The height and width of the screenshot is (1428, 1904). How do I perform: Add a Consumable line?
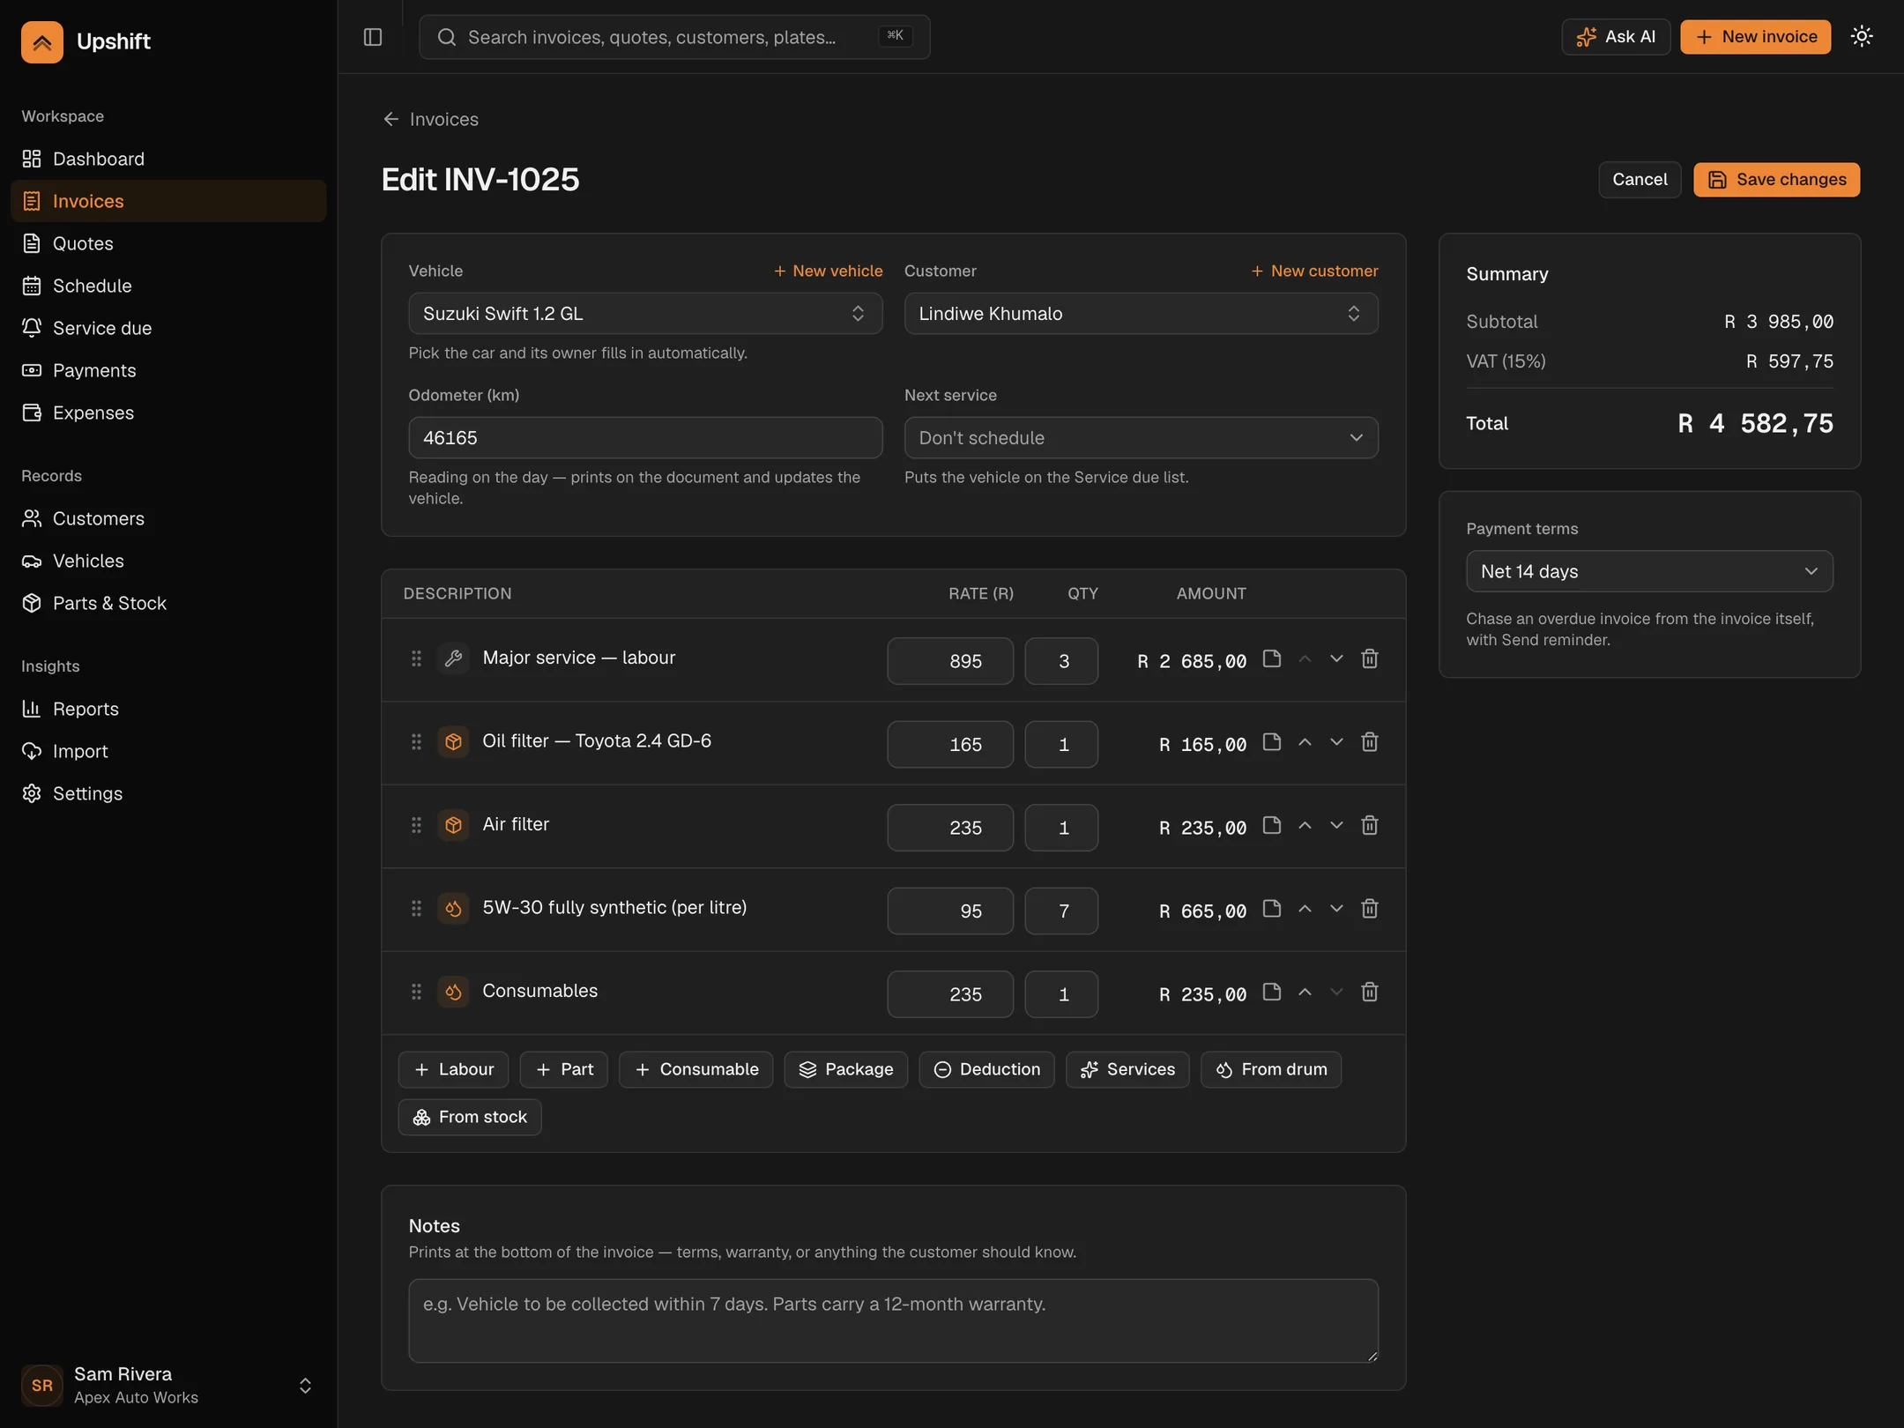(x=696, y=1069)
